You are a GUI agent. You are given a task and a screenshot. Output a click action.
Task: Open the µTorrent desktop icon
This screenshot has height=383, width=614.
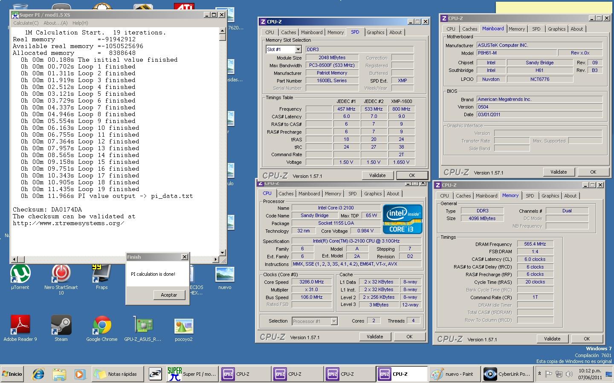pyautogui.click(x=20, y=277)
